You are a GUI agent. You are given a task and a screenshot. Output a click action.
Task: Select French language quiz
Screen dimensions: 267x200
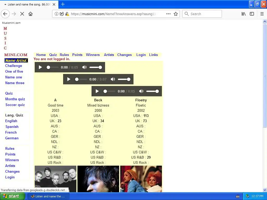[x=11, y=133]
